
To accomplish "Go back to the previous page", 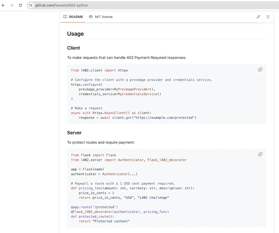I will tap(3, 5).
